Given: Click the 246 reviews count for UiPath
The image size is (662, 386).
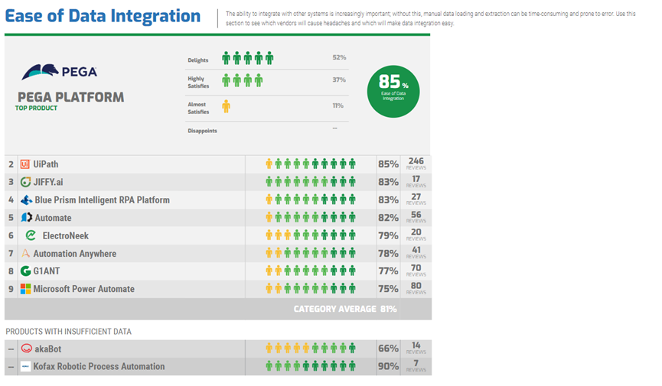Looking at the screenshot, I should pos(416,164).
